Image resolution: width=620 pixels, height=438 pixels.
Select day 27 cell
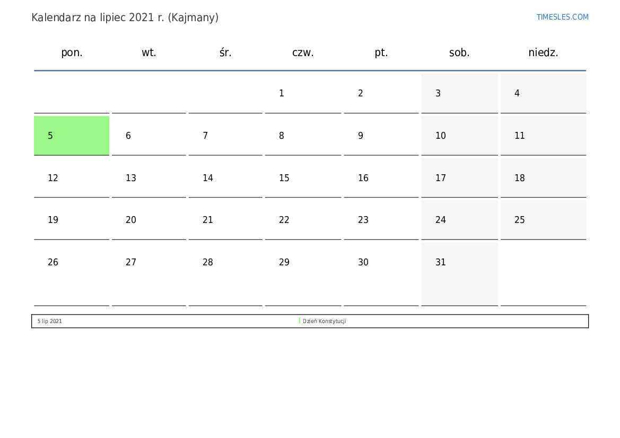click(149, 274)
